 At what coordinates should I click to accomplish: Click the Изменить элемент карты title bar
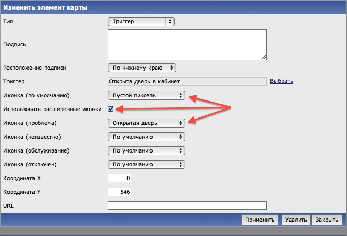point(173,7)
